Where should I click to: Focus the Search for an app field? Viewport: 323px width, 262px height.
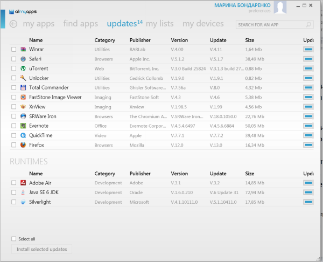click(275, 25)
